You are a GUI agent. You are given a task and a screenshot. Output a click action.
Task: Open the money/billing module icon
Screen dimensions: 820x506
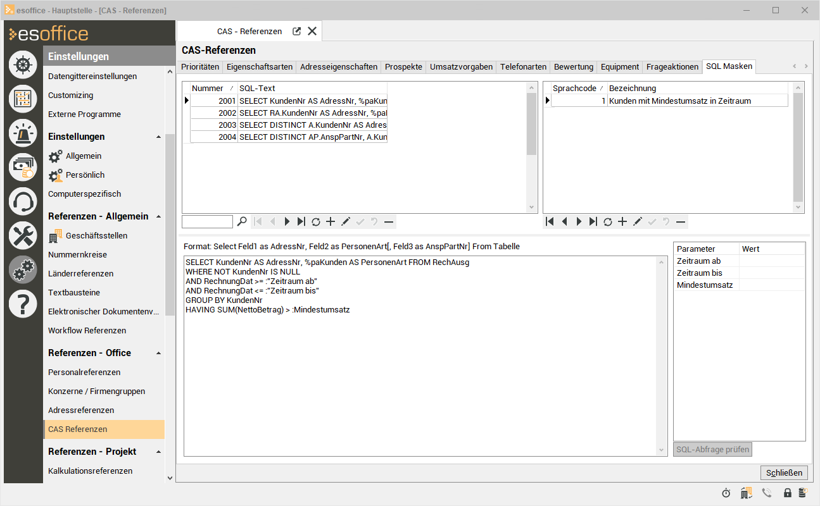[x=23, y=166]
